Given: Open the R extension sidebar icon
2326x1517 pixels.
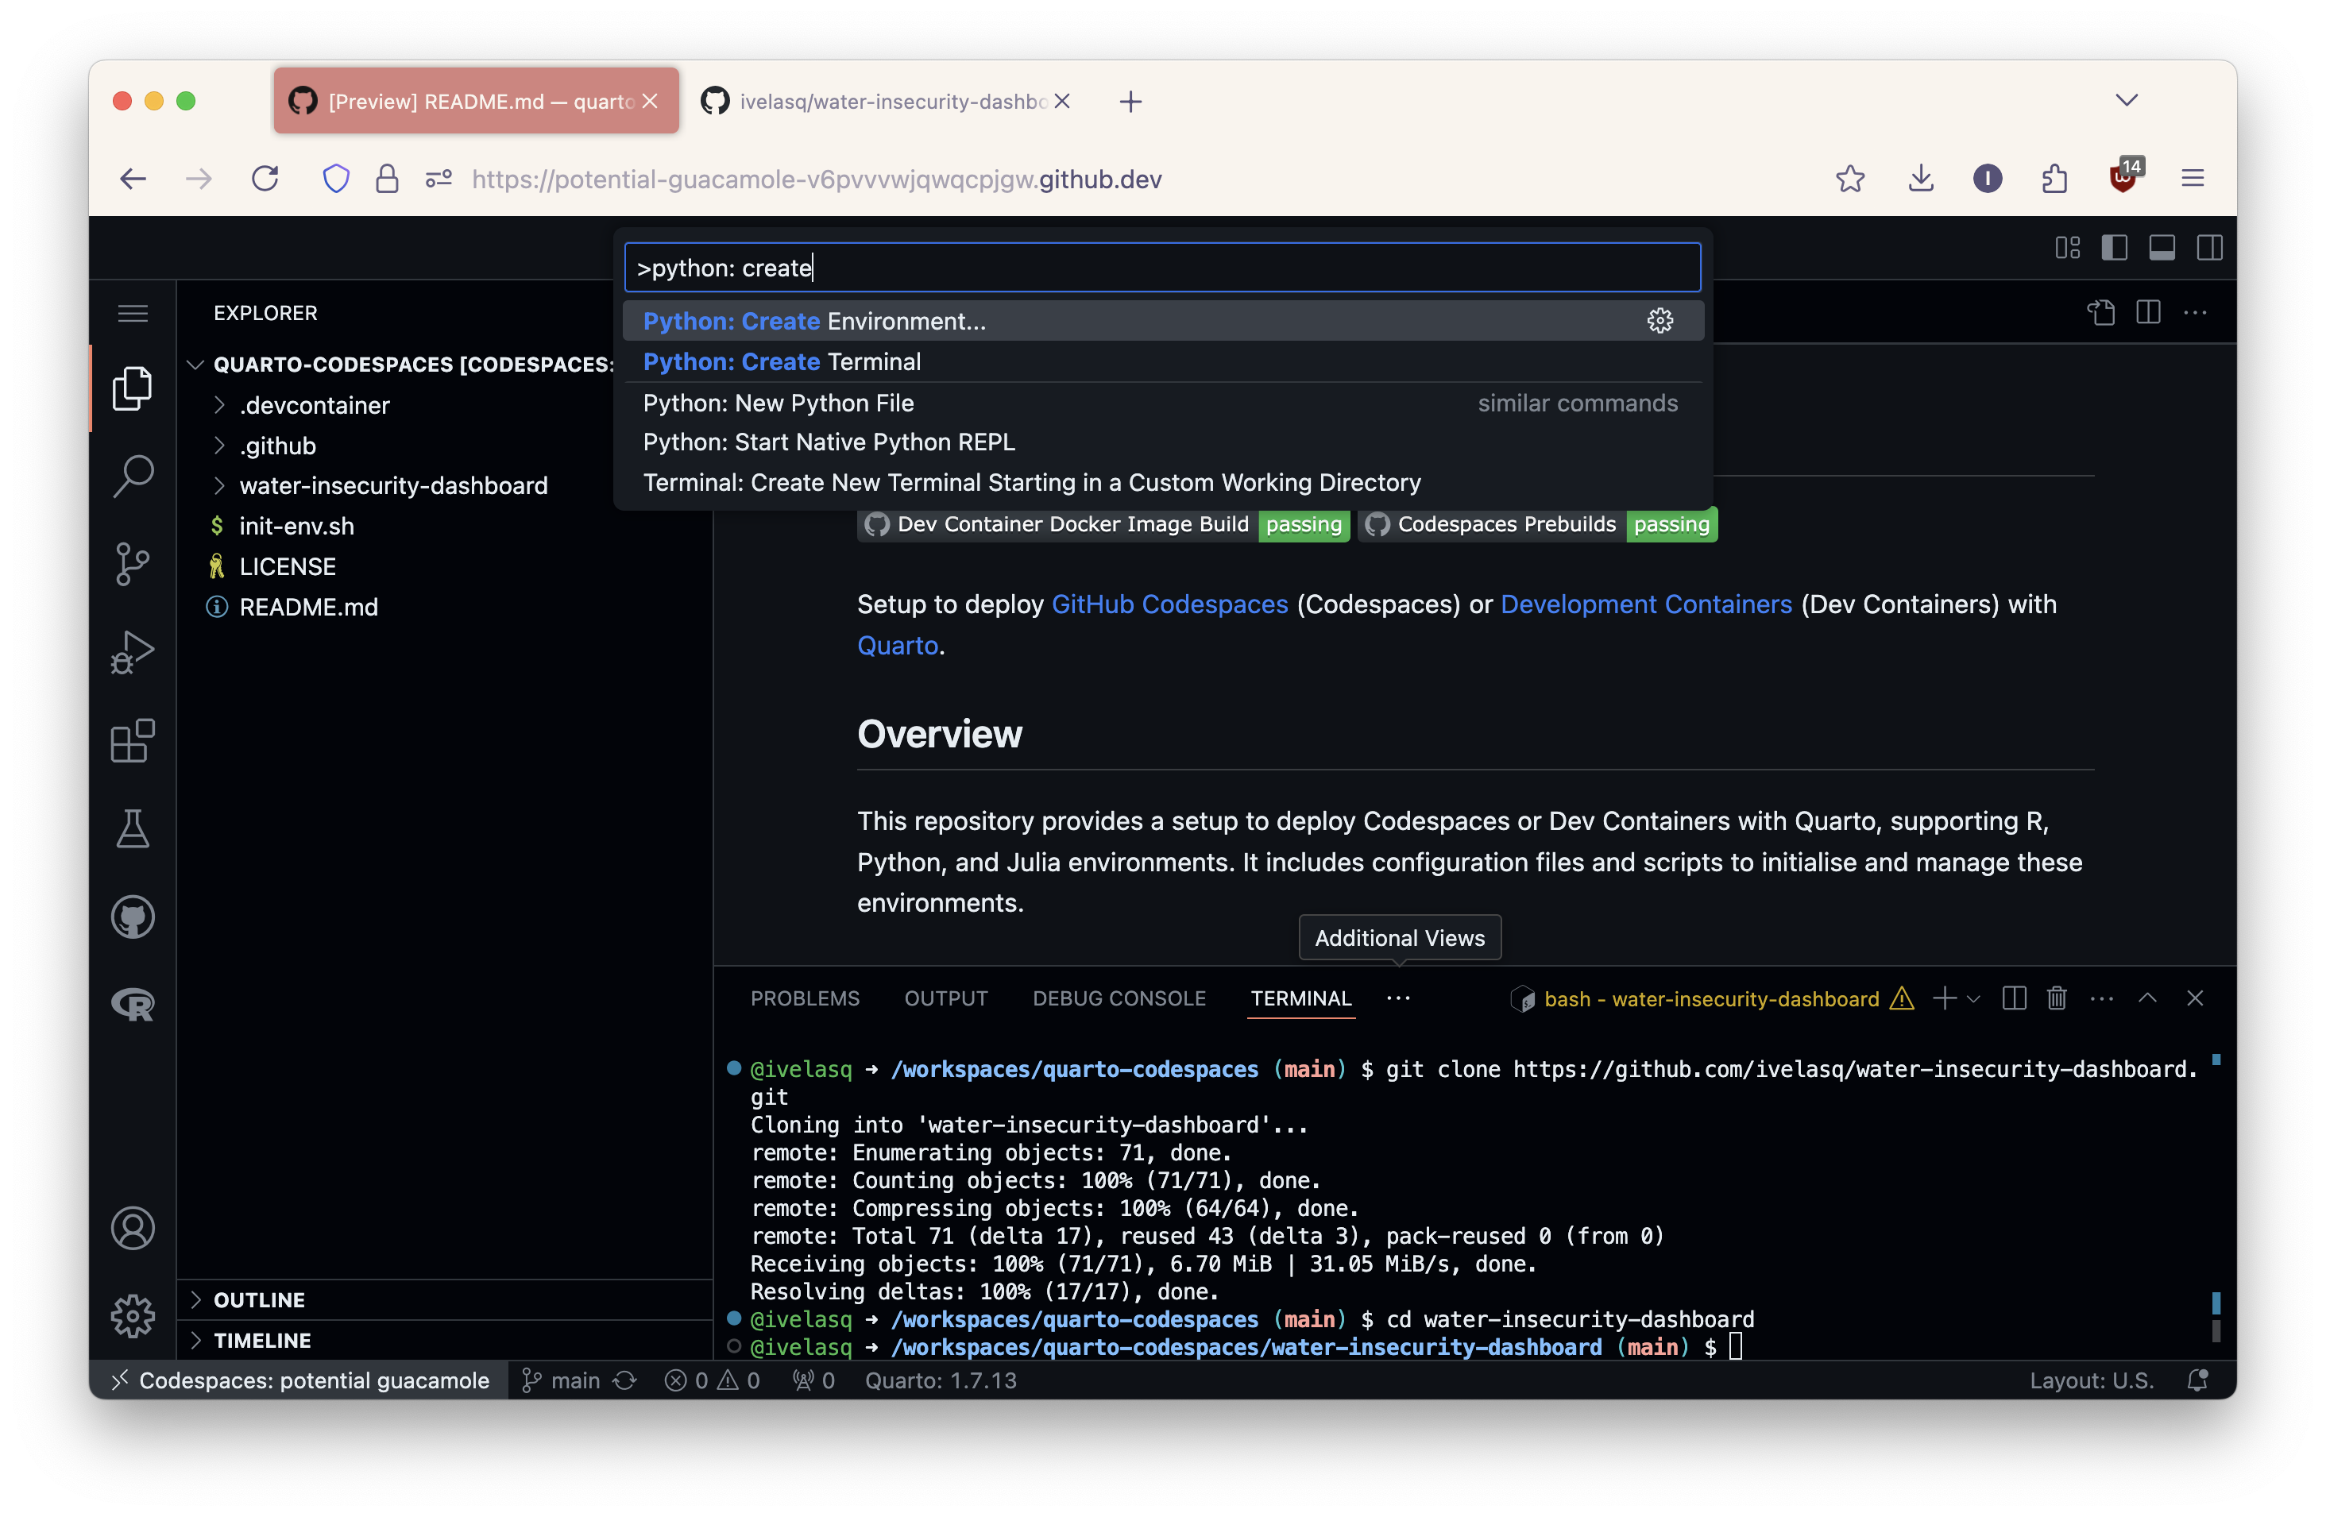Looking at the screenshot, I should coord(132,1004).
